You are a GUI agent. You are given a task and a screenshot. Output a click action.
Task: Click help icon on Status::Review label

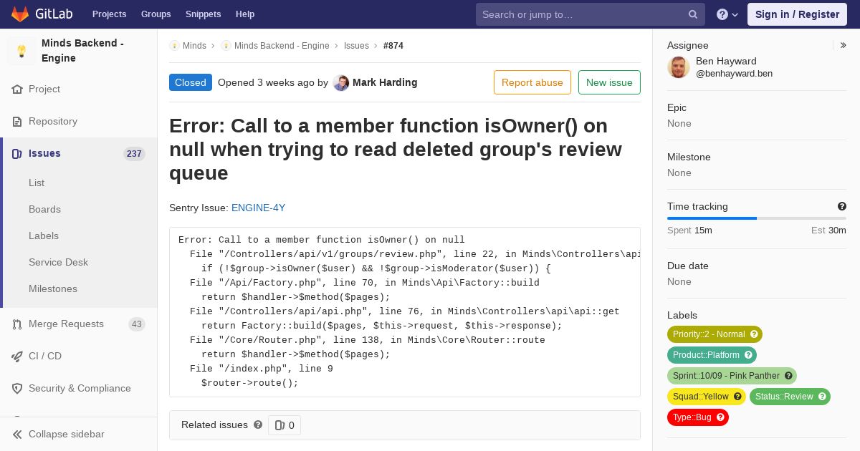pos(822,397)
